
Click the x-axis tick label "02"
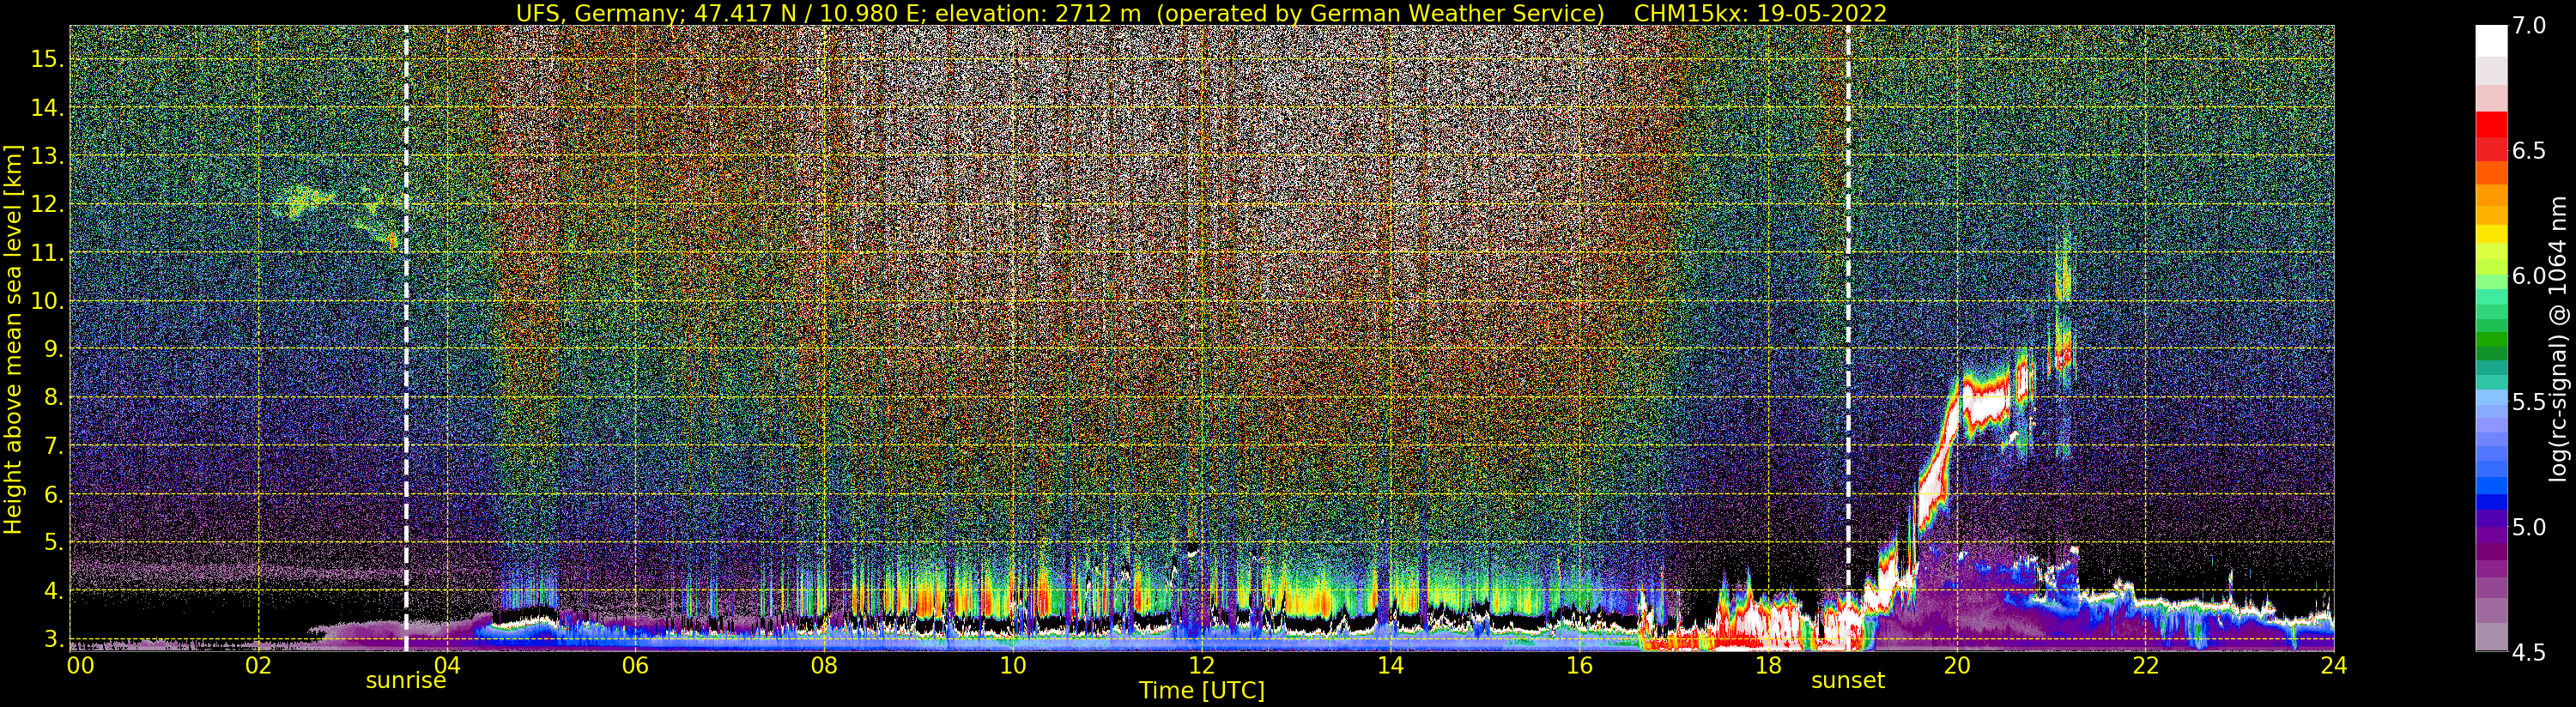click(258, 666)
